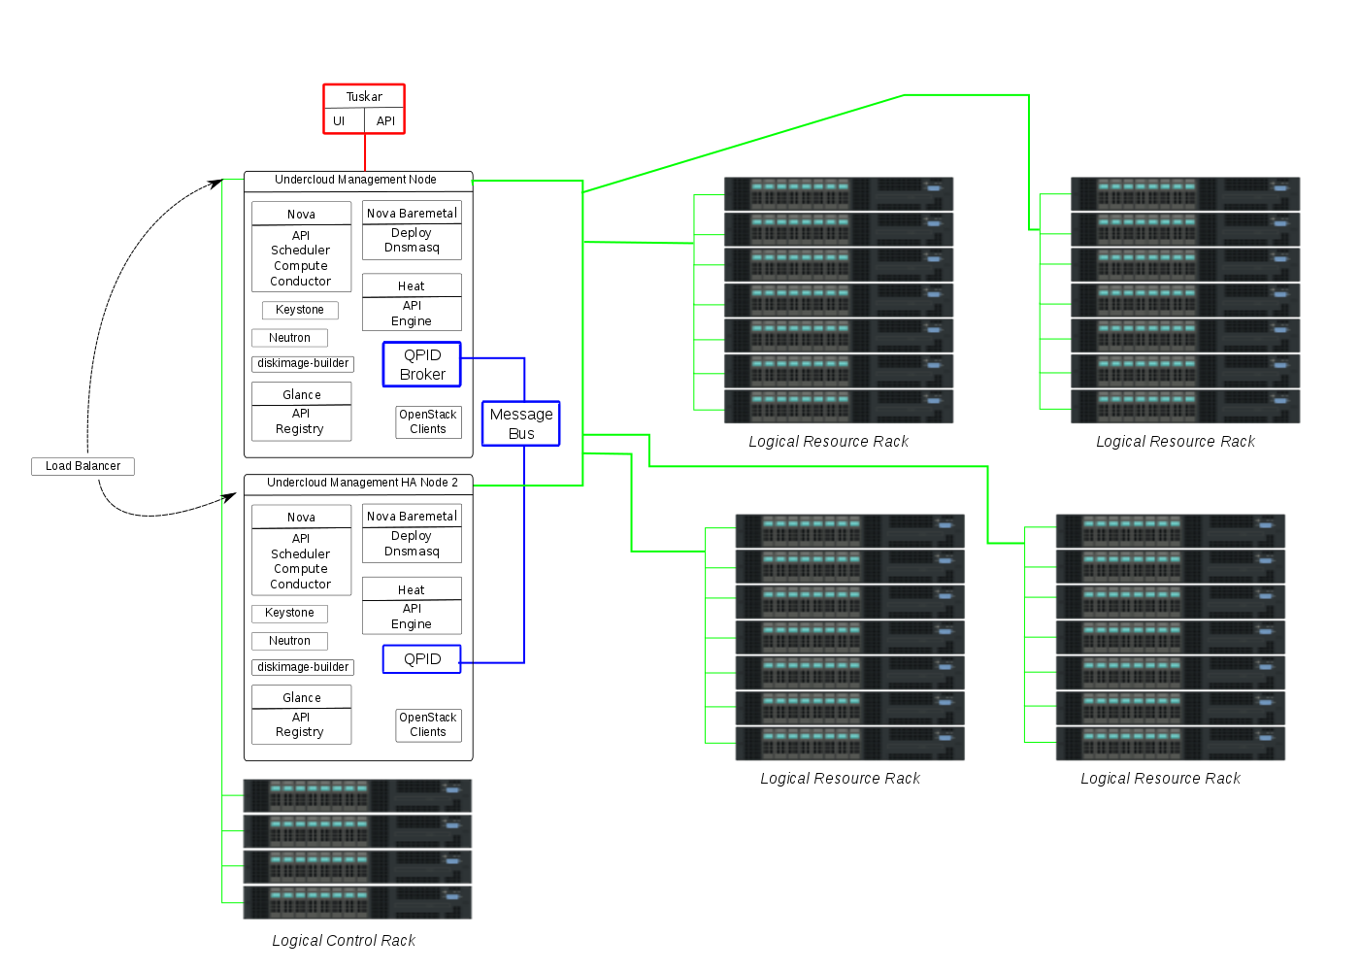Screen dimensions: 1359x971
Task: Click the Undercloud Management HA Node 2 title
Action: tap(362, 483)
